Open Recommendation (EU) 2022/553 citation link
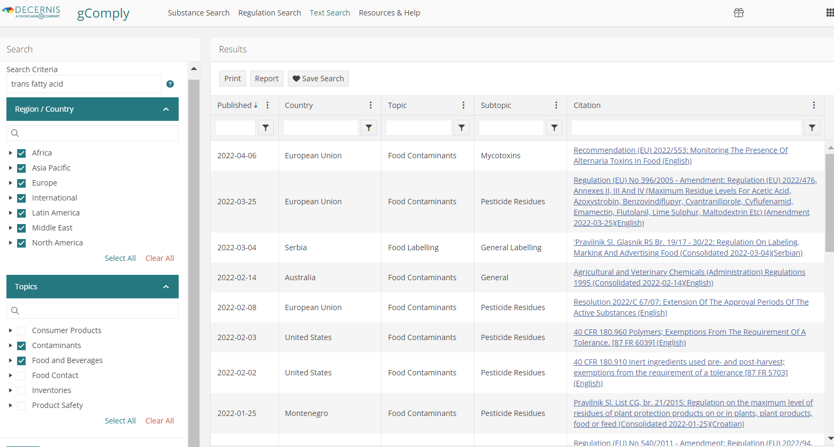Viewport: 834px width, 447px height. tap(680, 156)
